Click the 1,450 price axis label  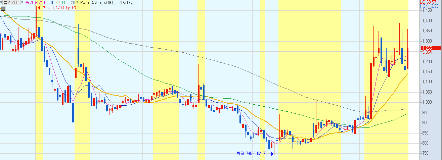(x=427, y=10)
